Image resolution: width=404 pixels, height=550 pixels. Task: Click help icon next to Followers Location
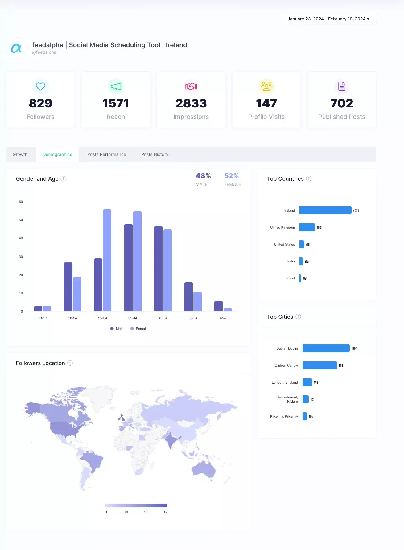70,363
